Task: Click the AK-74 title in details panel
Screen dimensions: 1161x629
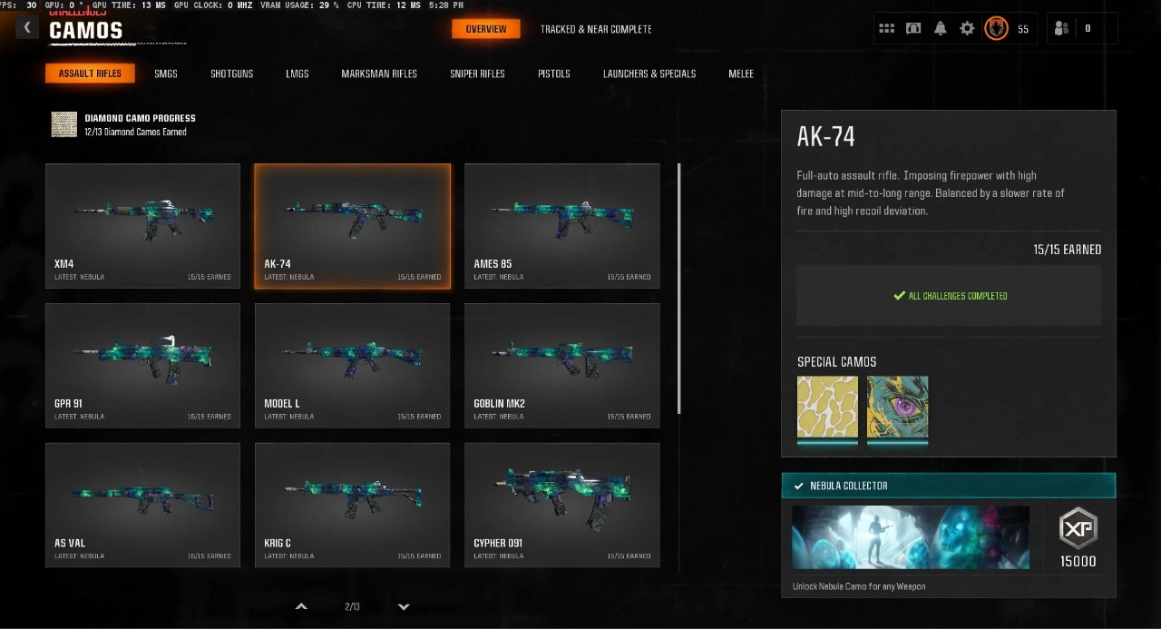Action: tap(826, 137)
